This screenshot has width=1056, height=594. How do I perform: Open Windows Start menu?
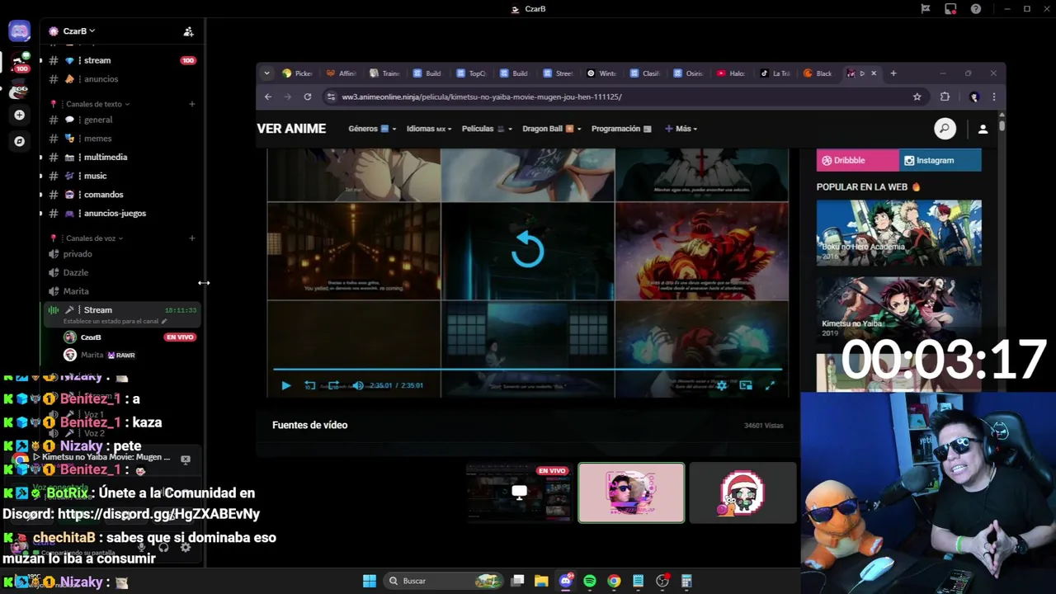point(370,581)
